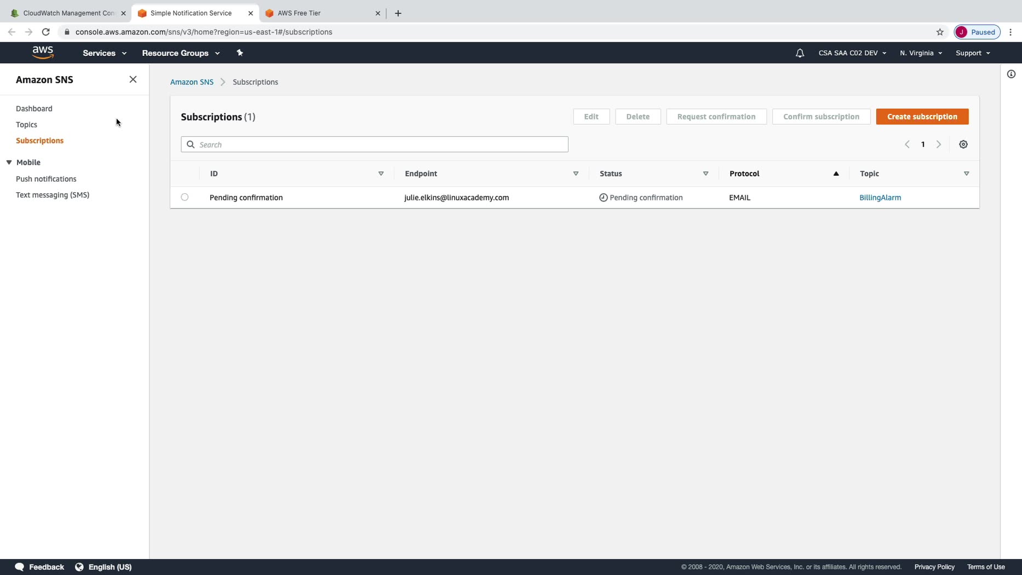Click the English (US) language selector
The width and height of the screenshot is (1022, 575).
pyautogui.click(x=110, y=567)
